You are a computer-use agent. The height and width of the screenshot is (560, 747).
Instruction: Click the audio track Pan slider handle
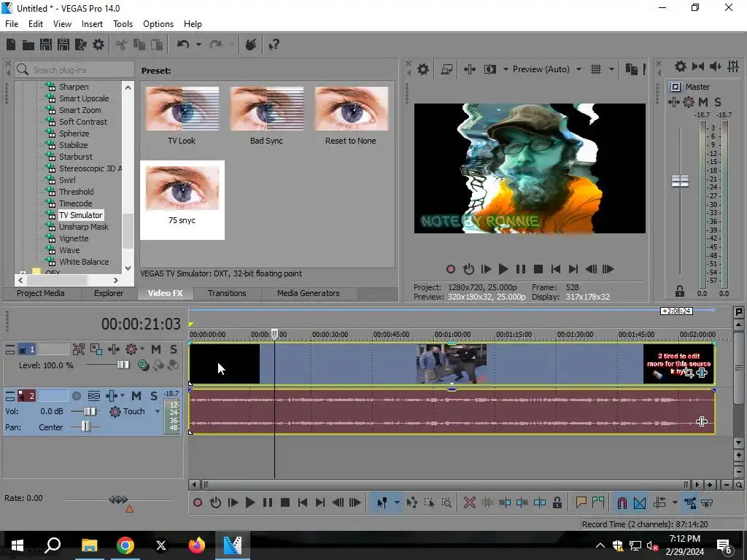click(x=85, y=427)
